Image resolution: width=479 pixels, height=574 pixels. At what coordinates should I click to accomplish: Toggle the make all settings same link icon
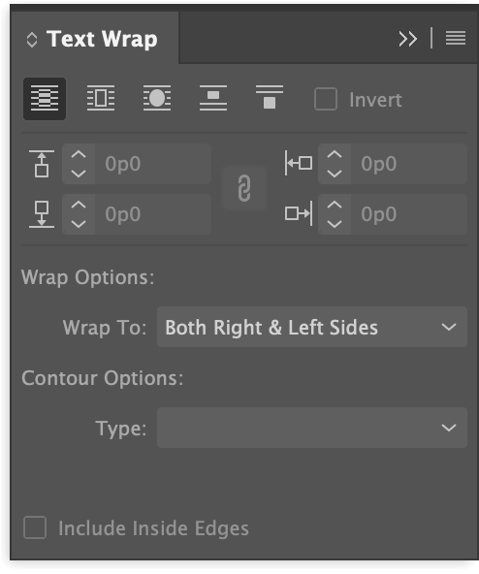[244, 188]
